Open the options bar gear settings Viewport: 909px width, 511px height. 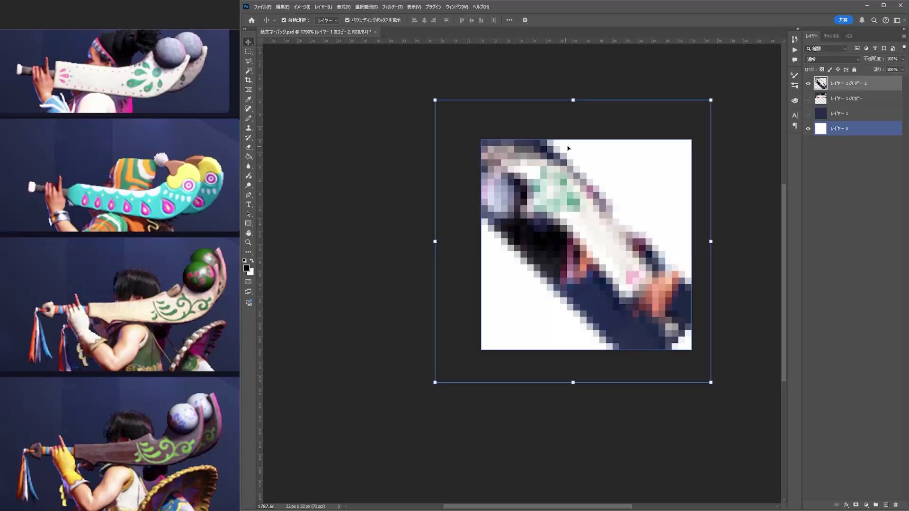pyautogui.click(x=525, y=20)
